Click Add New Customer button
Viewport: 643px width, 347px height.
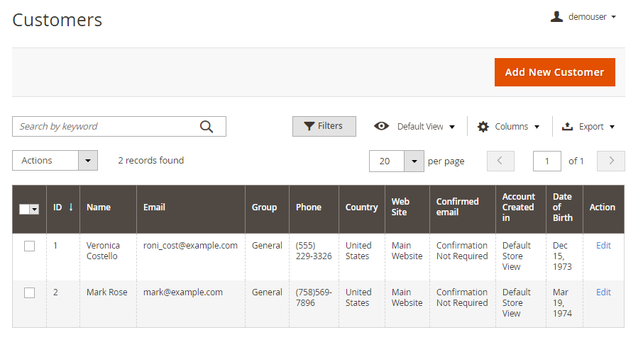coord(554,72)
